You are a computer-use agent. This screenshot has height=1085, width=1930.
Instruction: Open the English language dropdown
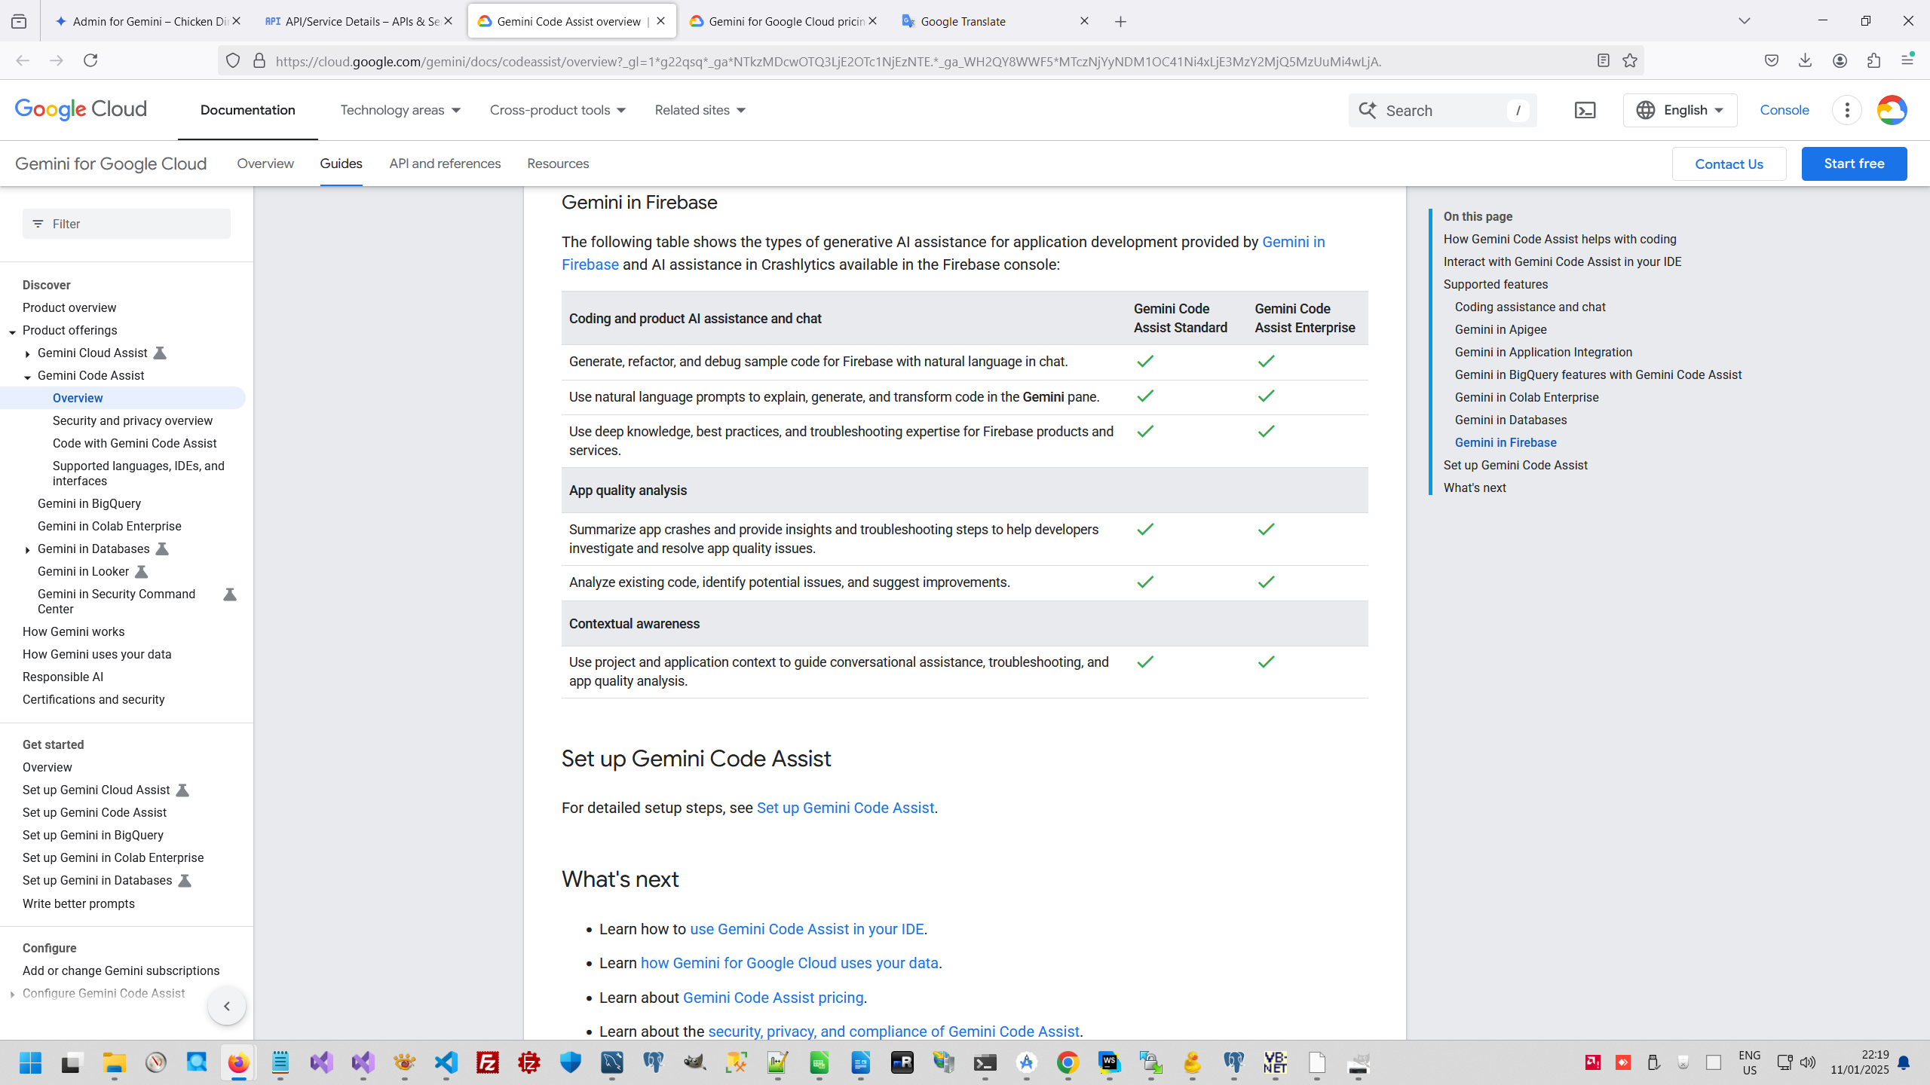1680,111
